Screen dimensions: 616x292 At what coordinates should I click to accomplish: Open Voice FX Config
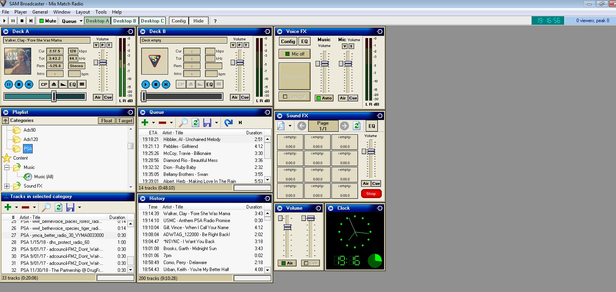[288, 42]
